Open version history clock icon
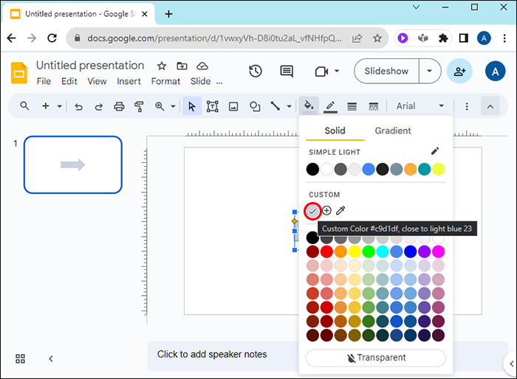517x379 pixels. pyautogui.click(x=256, y=71)
